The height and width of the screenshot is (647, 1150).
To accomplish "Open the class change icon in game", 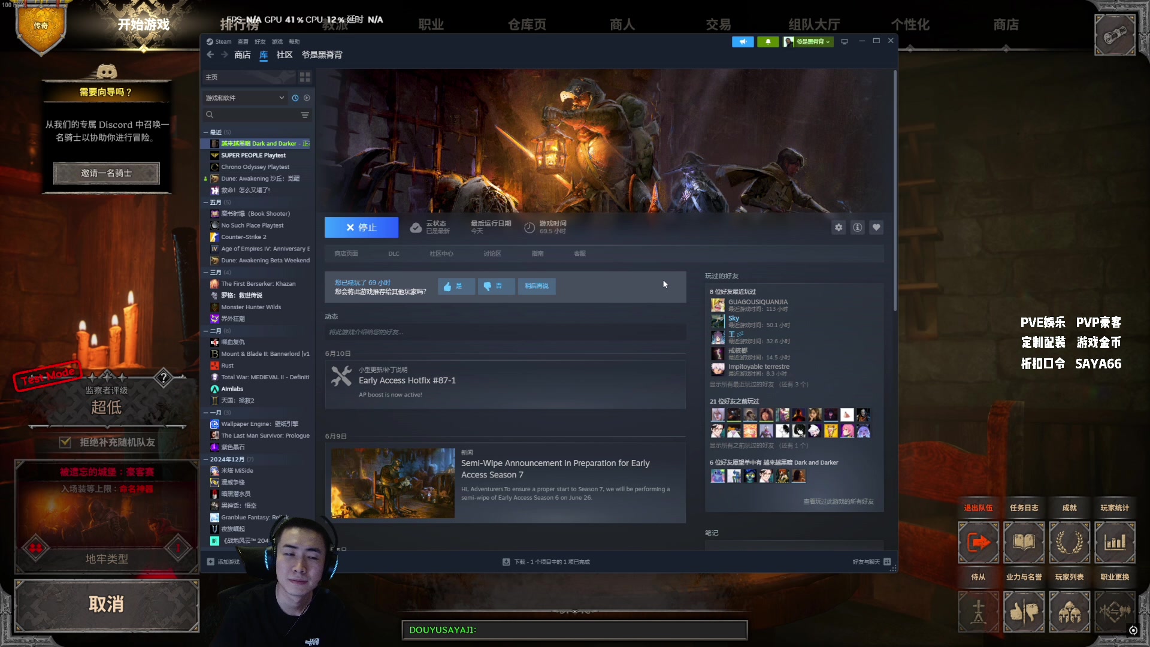I will pyautogui.click(x=1115, y=612).
